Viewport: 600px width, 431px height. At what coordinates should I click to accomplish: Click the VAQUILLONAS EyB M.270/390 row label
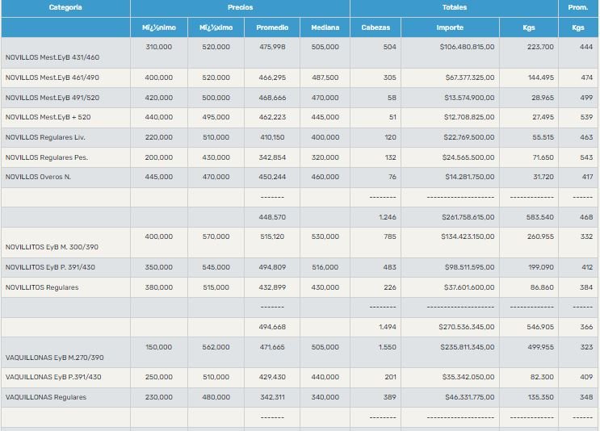[x=54, y=358]
